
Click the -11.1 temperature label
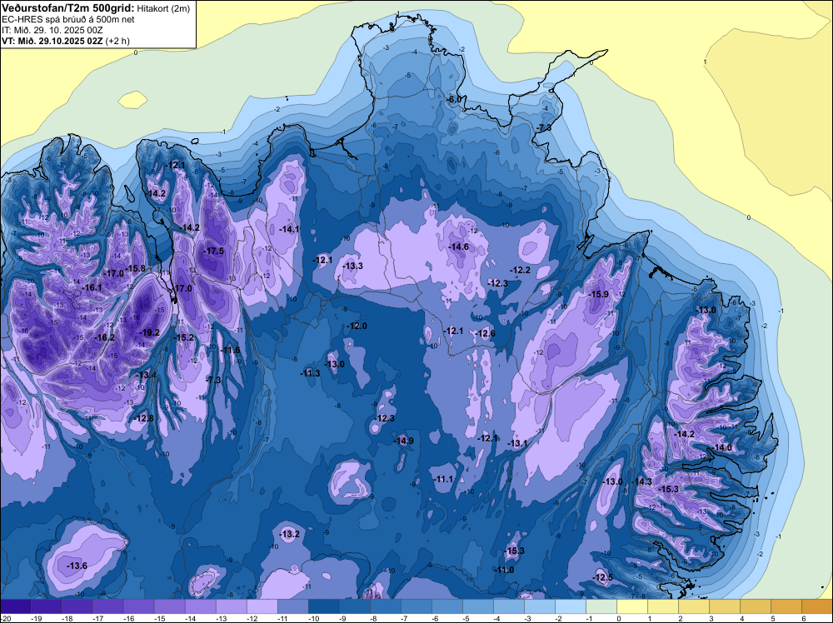(x=444, y=479)
